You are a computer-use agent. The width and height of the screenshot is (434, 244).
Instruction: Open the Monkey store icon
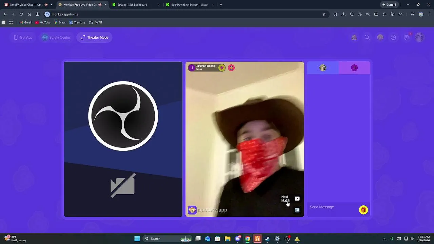coord(354,37)
